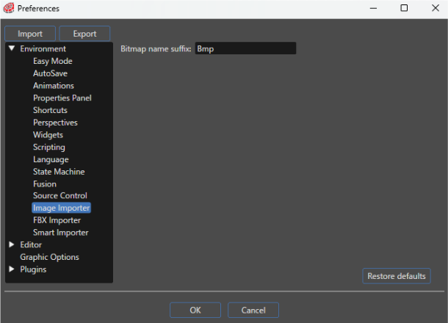Click the Import button
Viewport: 448px width, 323px height.
click(30, 34)
